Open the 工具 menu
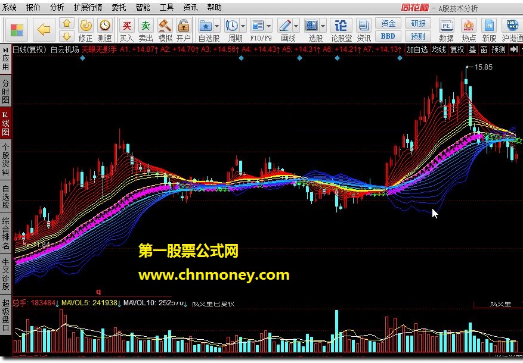Viewport: 523px width, 363px height. (166, 7)
